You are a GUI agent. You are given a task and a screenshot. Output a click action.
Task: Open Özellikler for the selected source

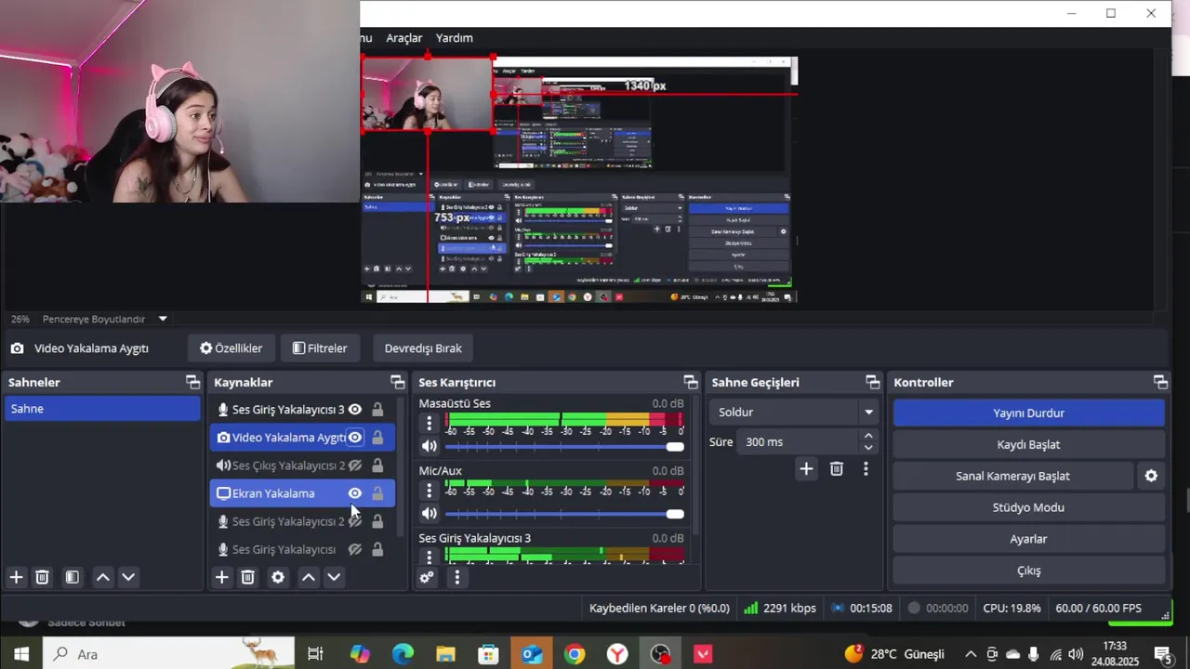point(231,348)
